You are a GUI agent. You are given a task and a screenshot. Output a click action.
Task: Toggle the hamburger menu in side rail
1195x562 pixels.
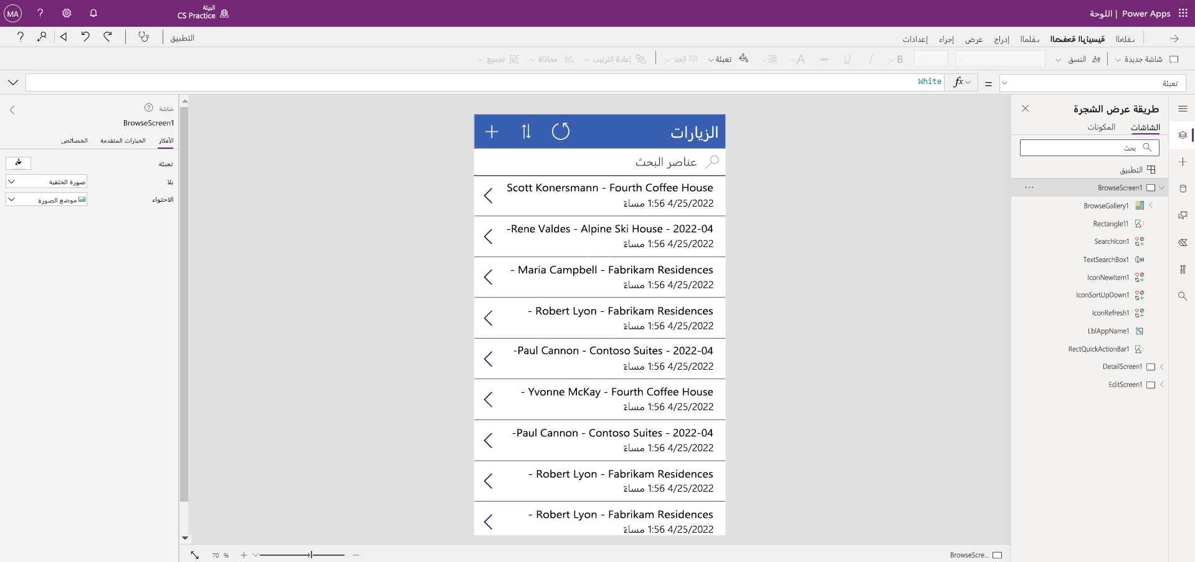click(1183, 108)
